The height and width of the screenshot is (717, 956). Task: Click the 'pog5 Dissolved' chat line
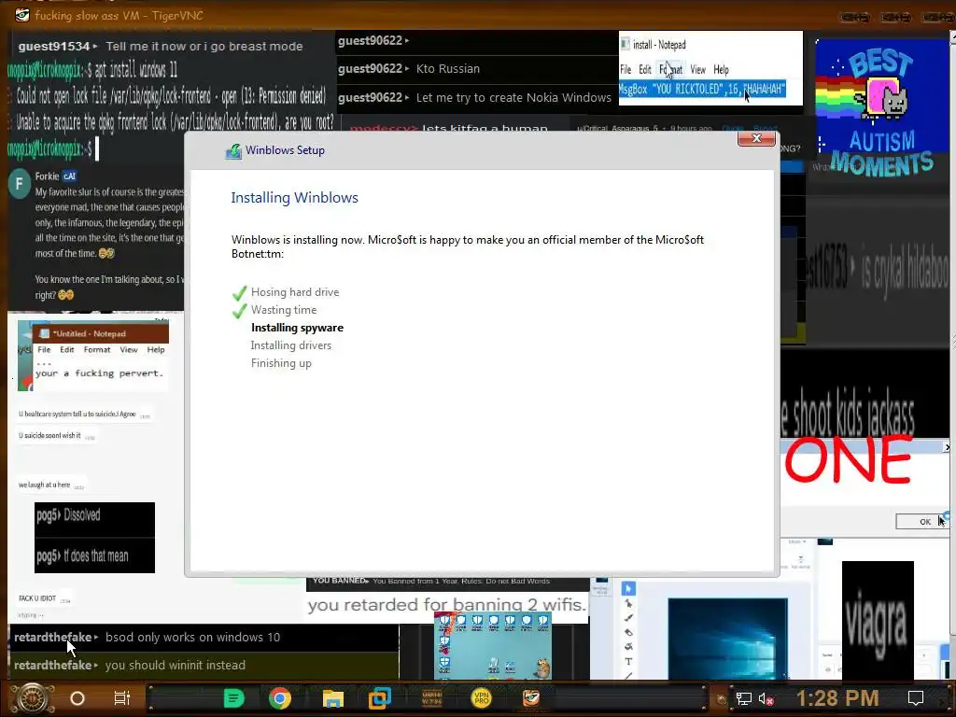pos(68,515)
